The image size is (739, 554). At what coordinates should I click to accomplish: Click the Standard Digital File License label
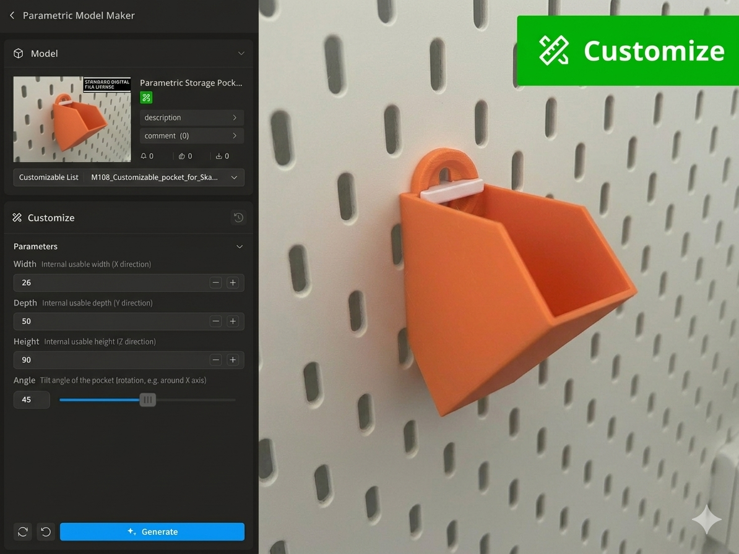107,84
